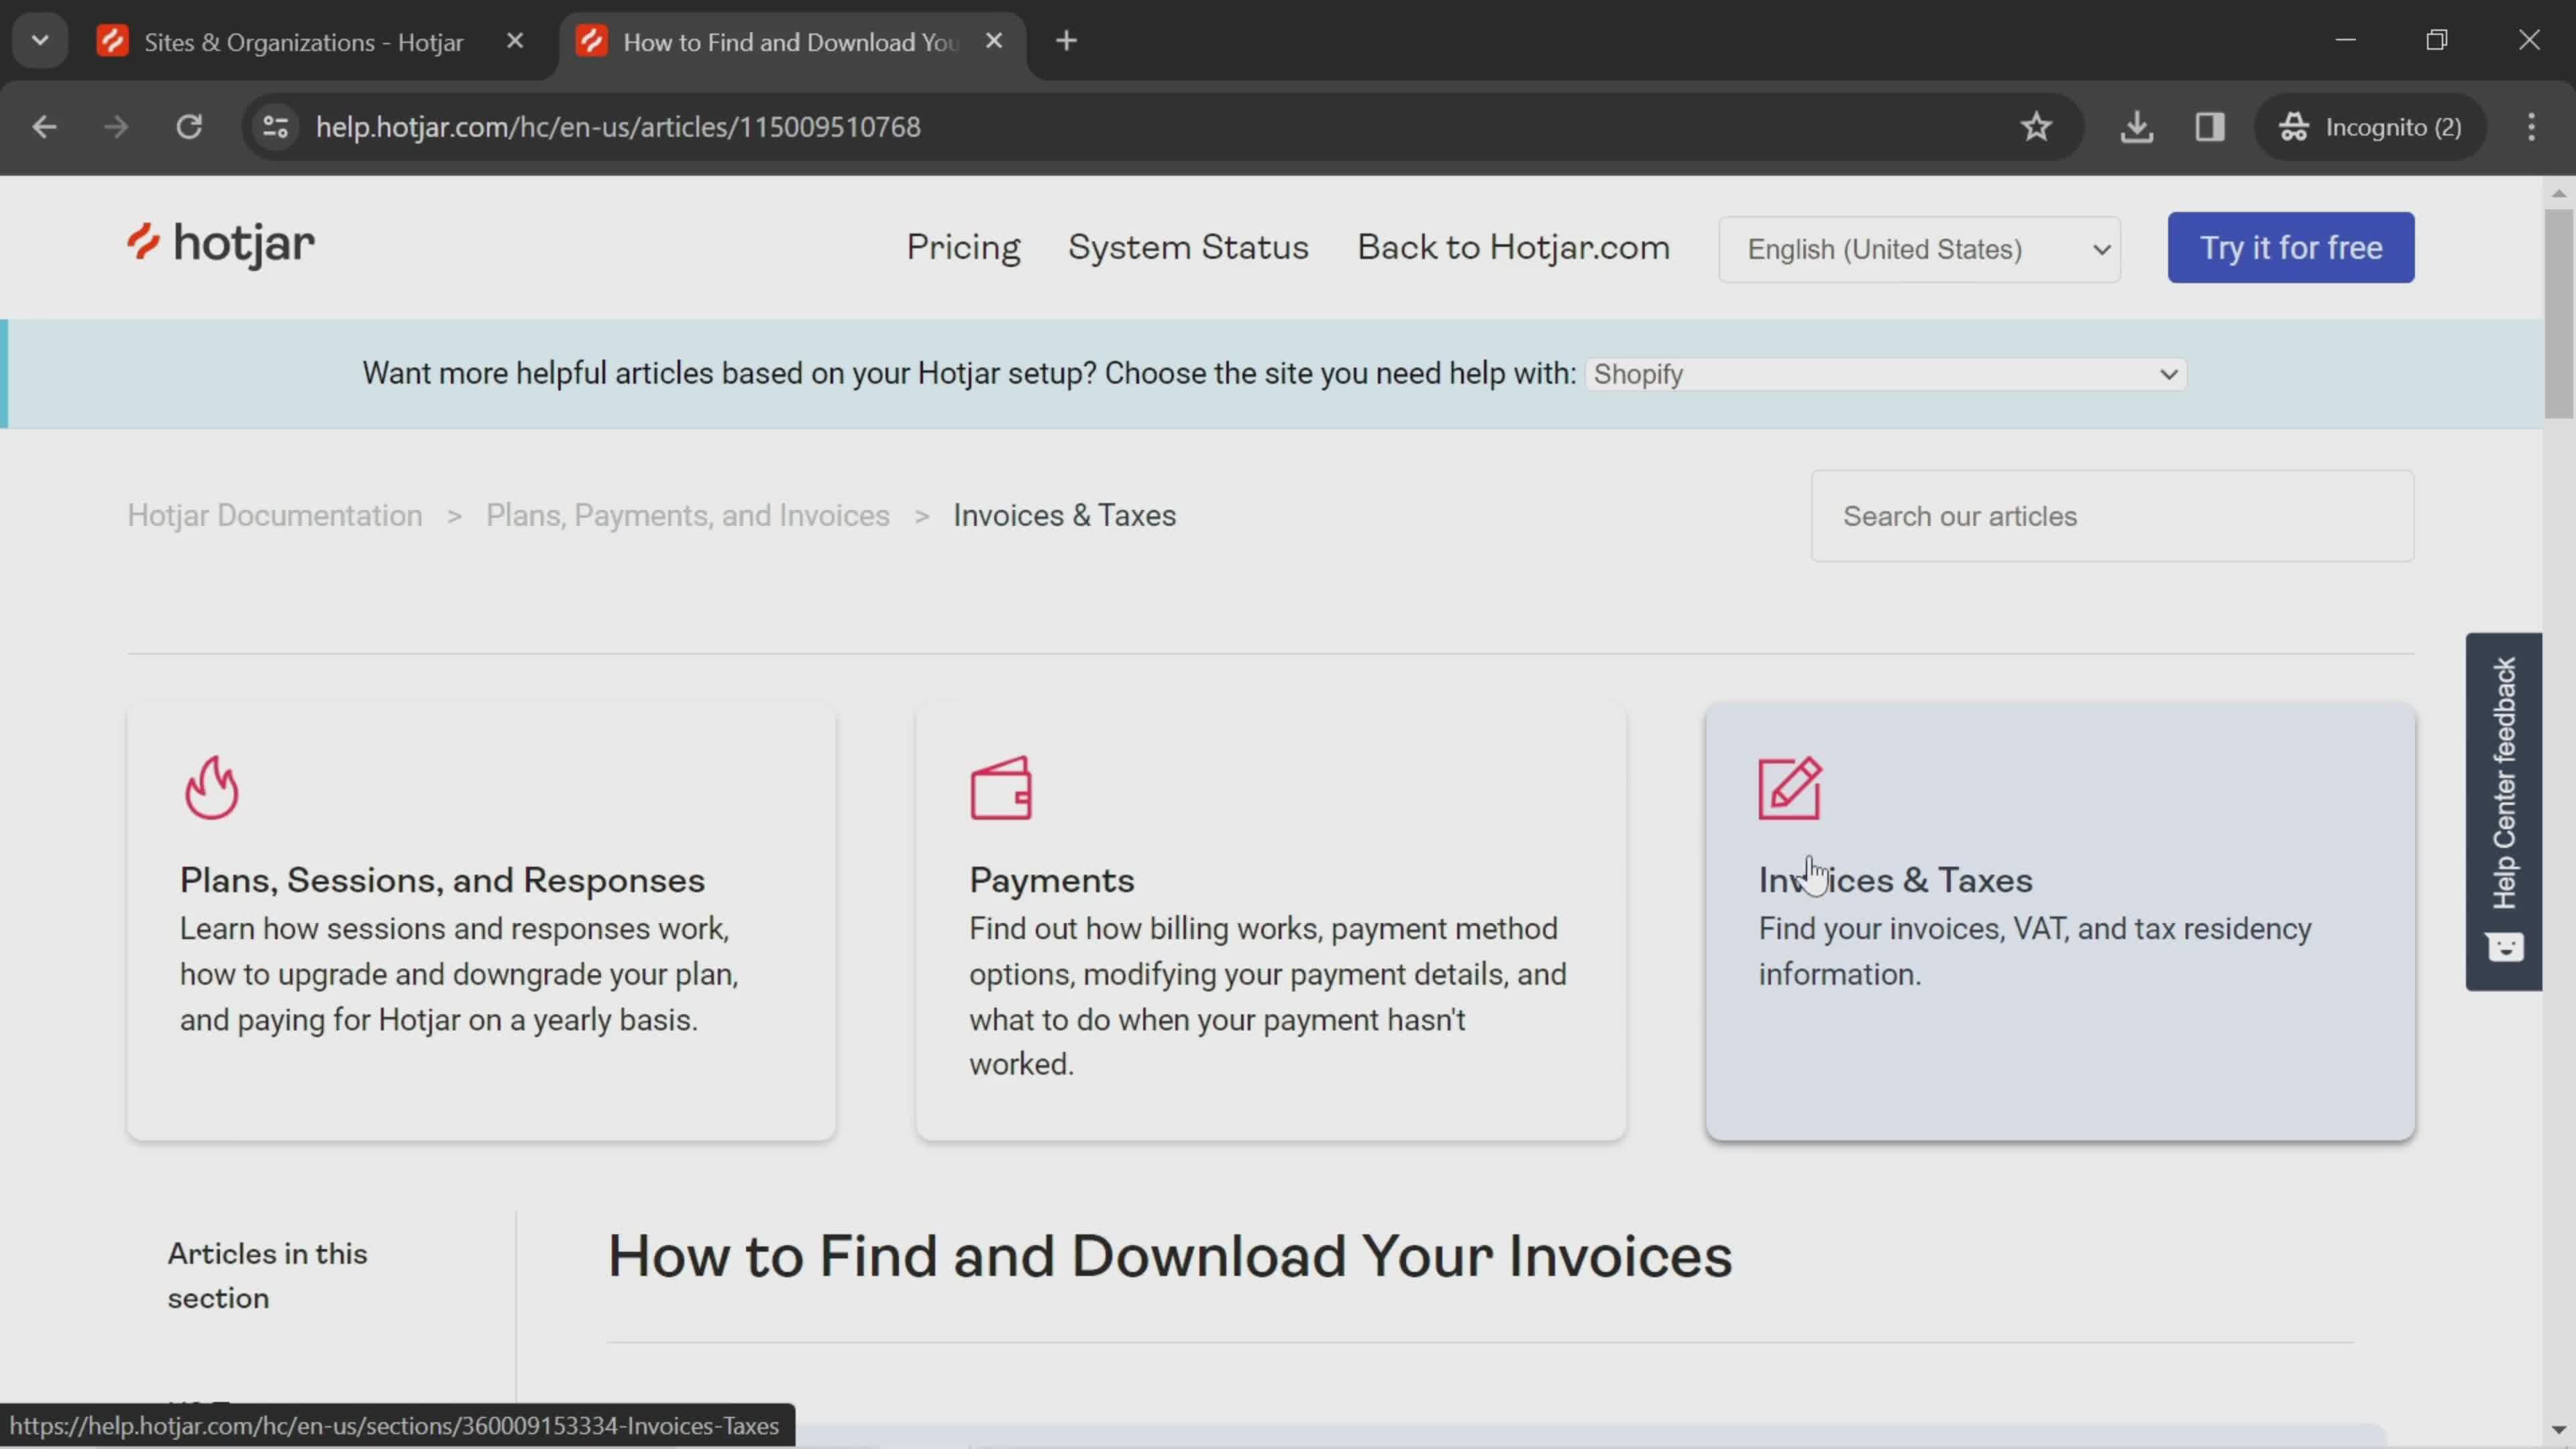Open Hotjar Documentation breadcrumb

tap(275, 515)
